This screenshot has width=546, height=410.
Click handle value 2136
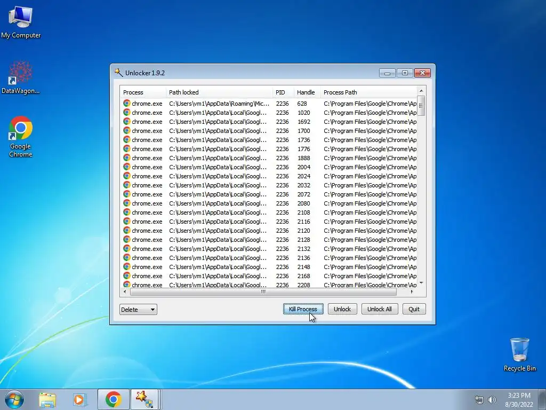tap(303, 258)
